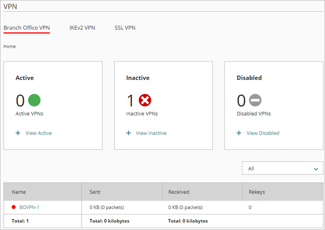Click the red X Inactive VPNs icon
The image size is (325, 230).
coord(145,101)
